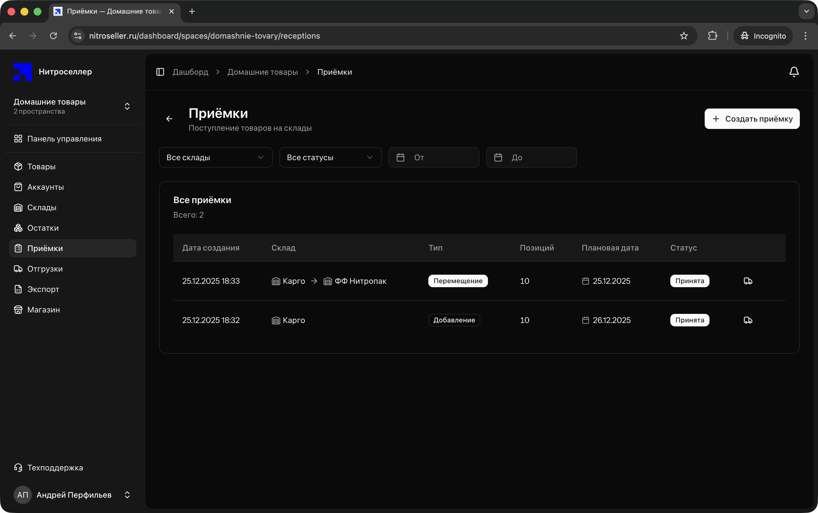818x513 pixels.
Task: Expand Домашние товары workspace switcher
Action: 127,106
